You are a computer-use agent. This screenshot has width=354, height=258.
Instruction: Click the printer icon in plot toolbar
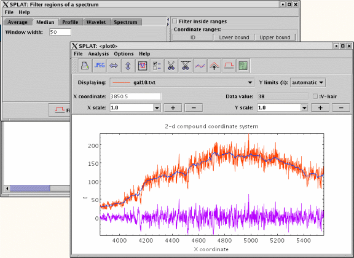pyautogui.click(x=85, y=66)
